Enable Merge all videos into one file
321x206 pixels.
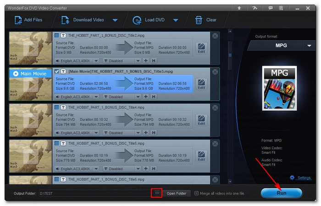point(196,193)
